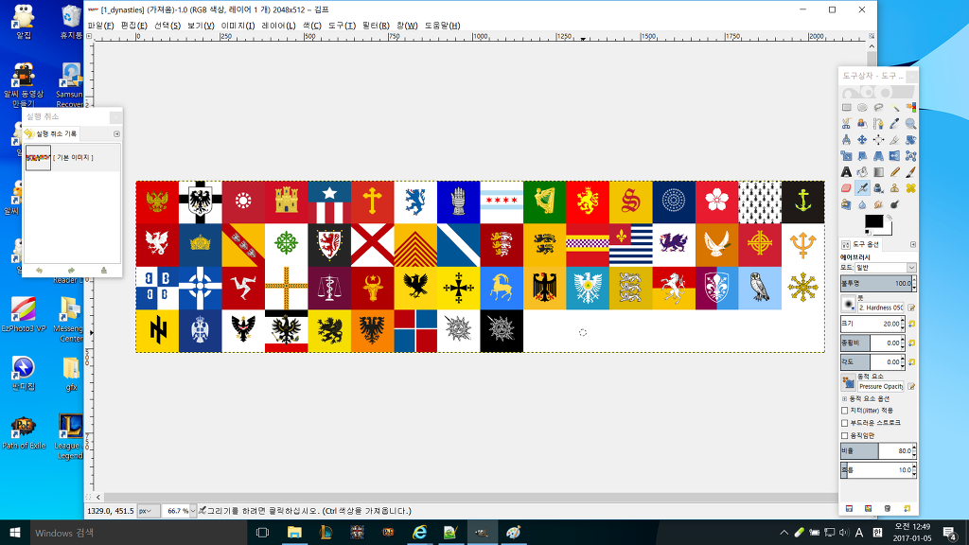Image resolution: width=969 pixels, height=545 pixels.
Task: Select the Color Picker eyedropper tool
Action: point(894,124)
